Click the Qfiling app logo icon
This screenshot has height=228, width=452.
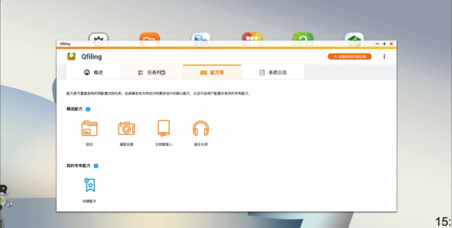(72, 56)
